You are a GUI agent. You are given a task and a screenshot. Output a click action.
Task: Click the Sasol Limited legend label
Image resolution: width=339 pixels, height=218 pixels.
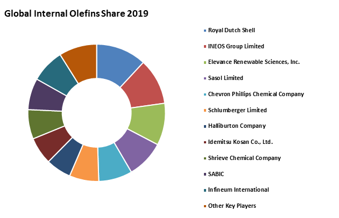(x=225, y=78)
